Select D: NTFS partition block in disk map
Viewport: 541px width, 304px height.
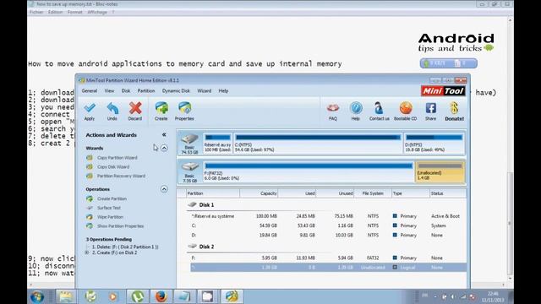click(434, 143)
